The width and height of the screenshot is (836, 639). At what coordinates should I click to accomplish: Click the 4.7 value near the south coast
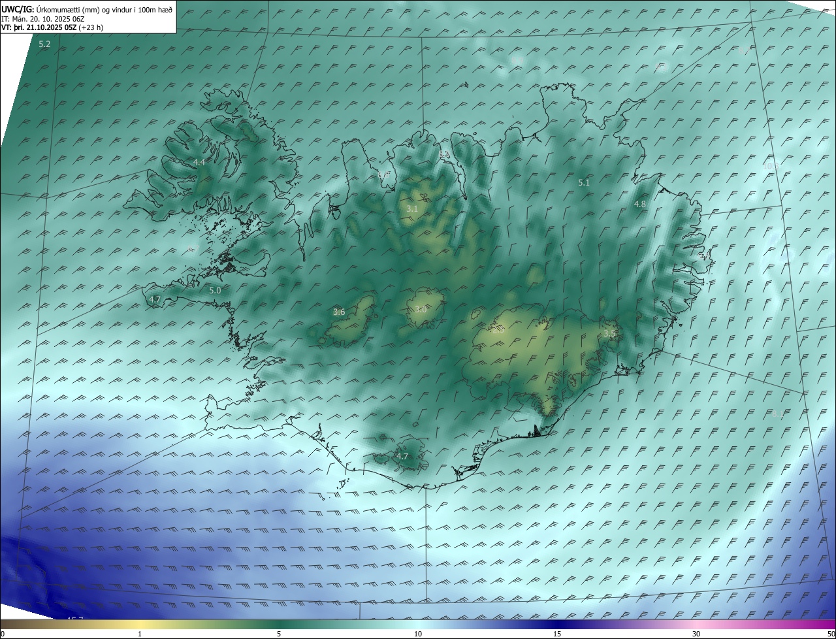402,456
